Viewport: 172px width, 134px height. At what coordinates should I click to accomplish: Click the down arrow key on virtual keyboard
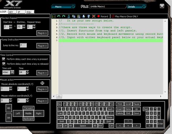[128, 126]
